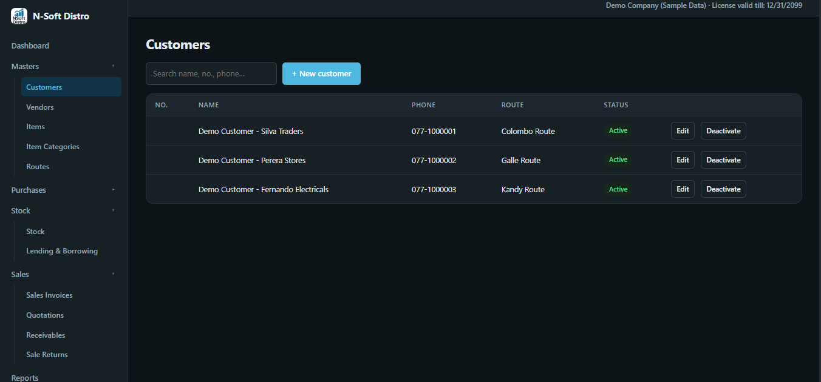The image size is (821, 382).
Task: Collapse the Sales section arrow
Action: (113, 274)
